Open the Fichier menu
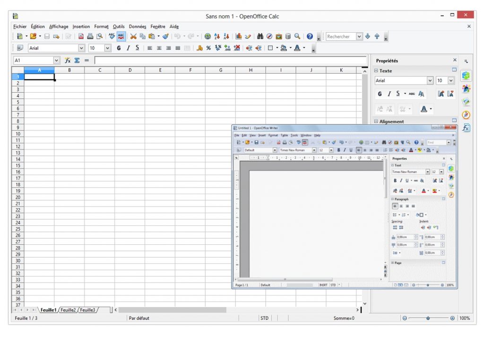The image size is (484, 337). (x=20, y=26)
